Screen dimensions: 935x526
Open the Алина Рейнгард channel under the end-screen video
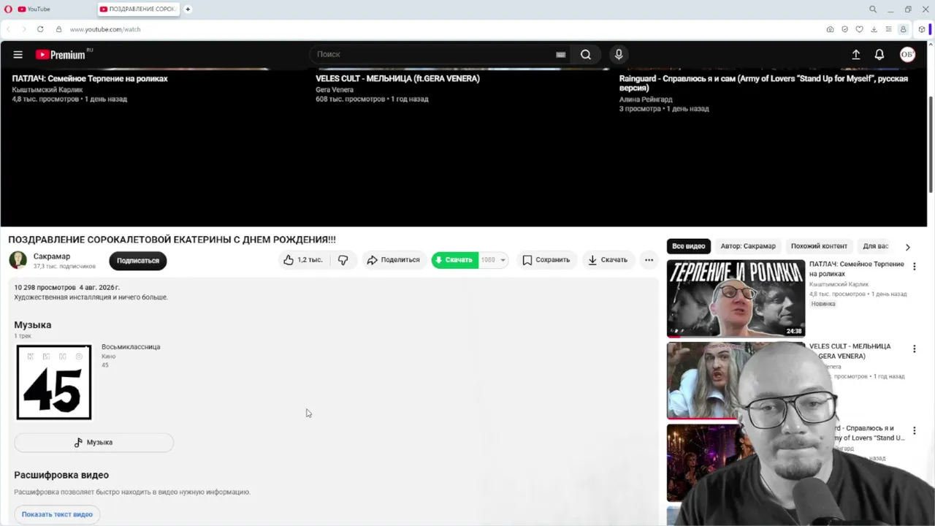click(x=646, y=99)
